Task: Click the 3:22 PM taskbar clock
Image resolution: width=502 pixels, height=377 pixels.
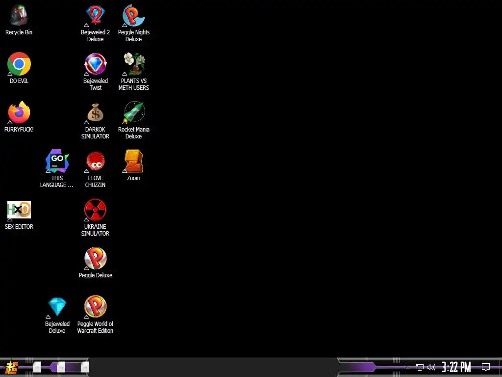Action: pos(456,367)
